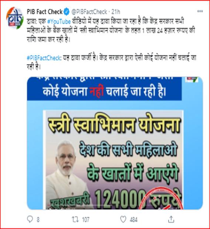The width and height of the screenshot is (210, 229).
Task: Click the 8 replies count
Action: point(38,219)
